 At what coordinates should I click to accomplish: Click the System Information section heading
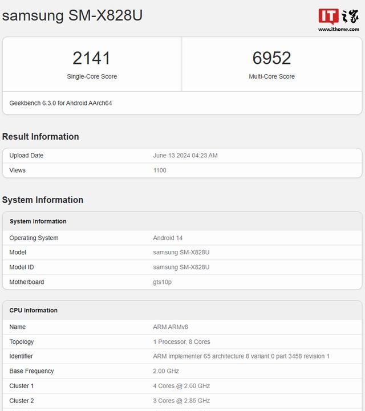pyautogui.click(x=43, y=200)
